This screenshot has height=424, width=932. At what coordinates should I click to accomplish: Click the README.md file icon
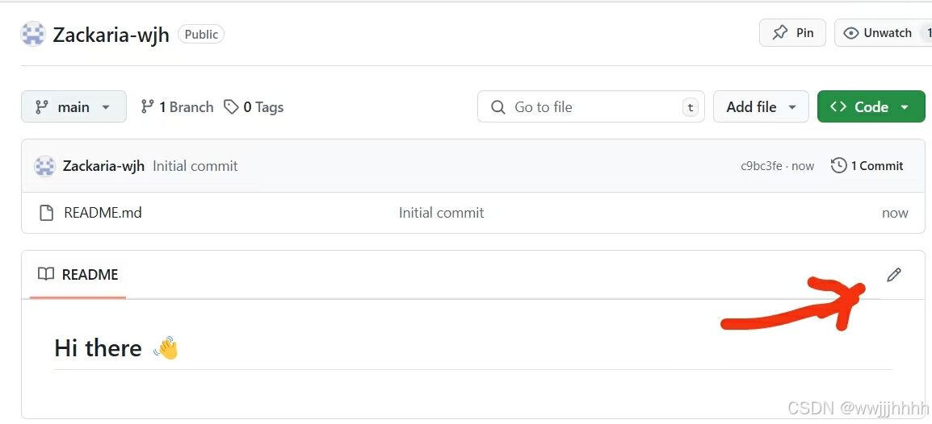[x=47, y=213]
